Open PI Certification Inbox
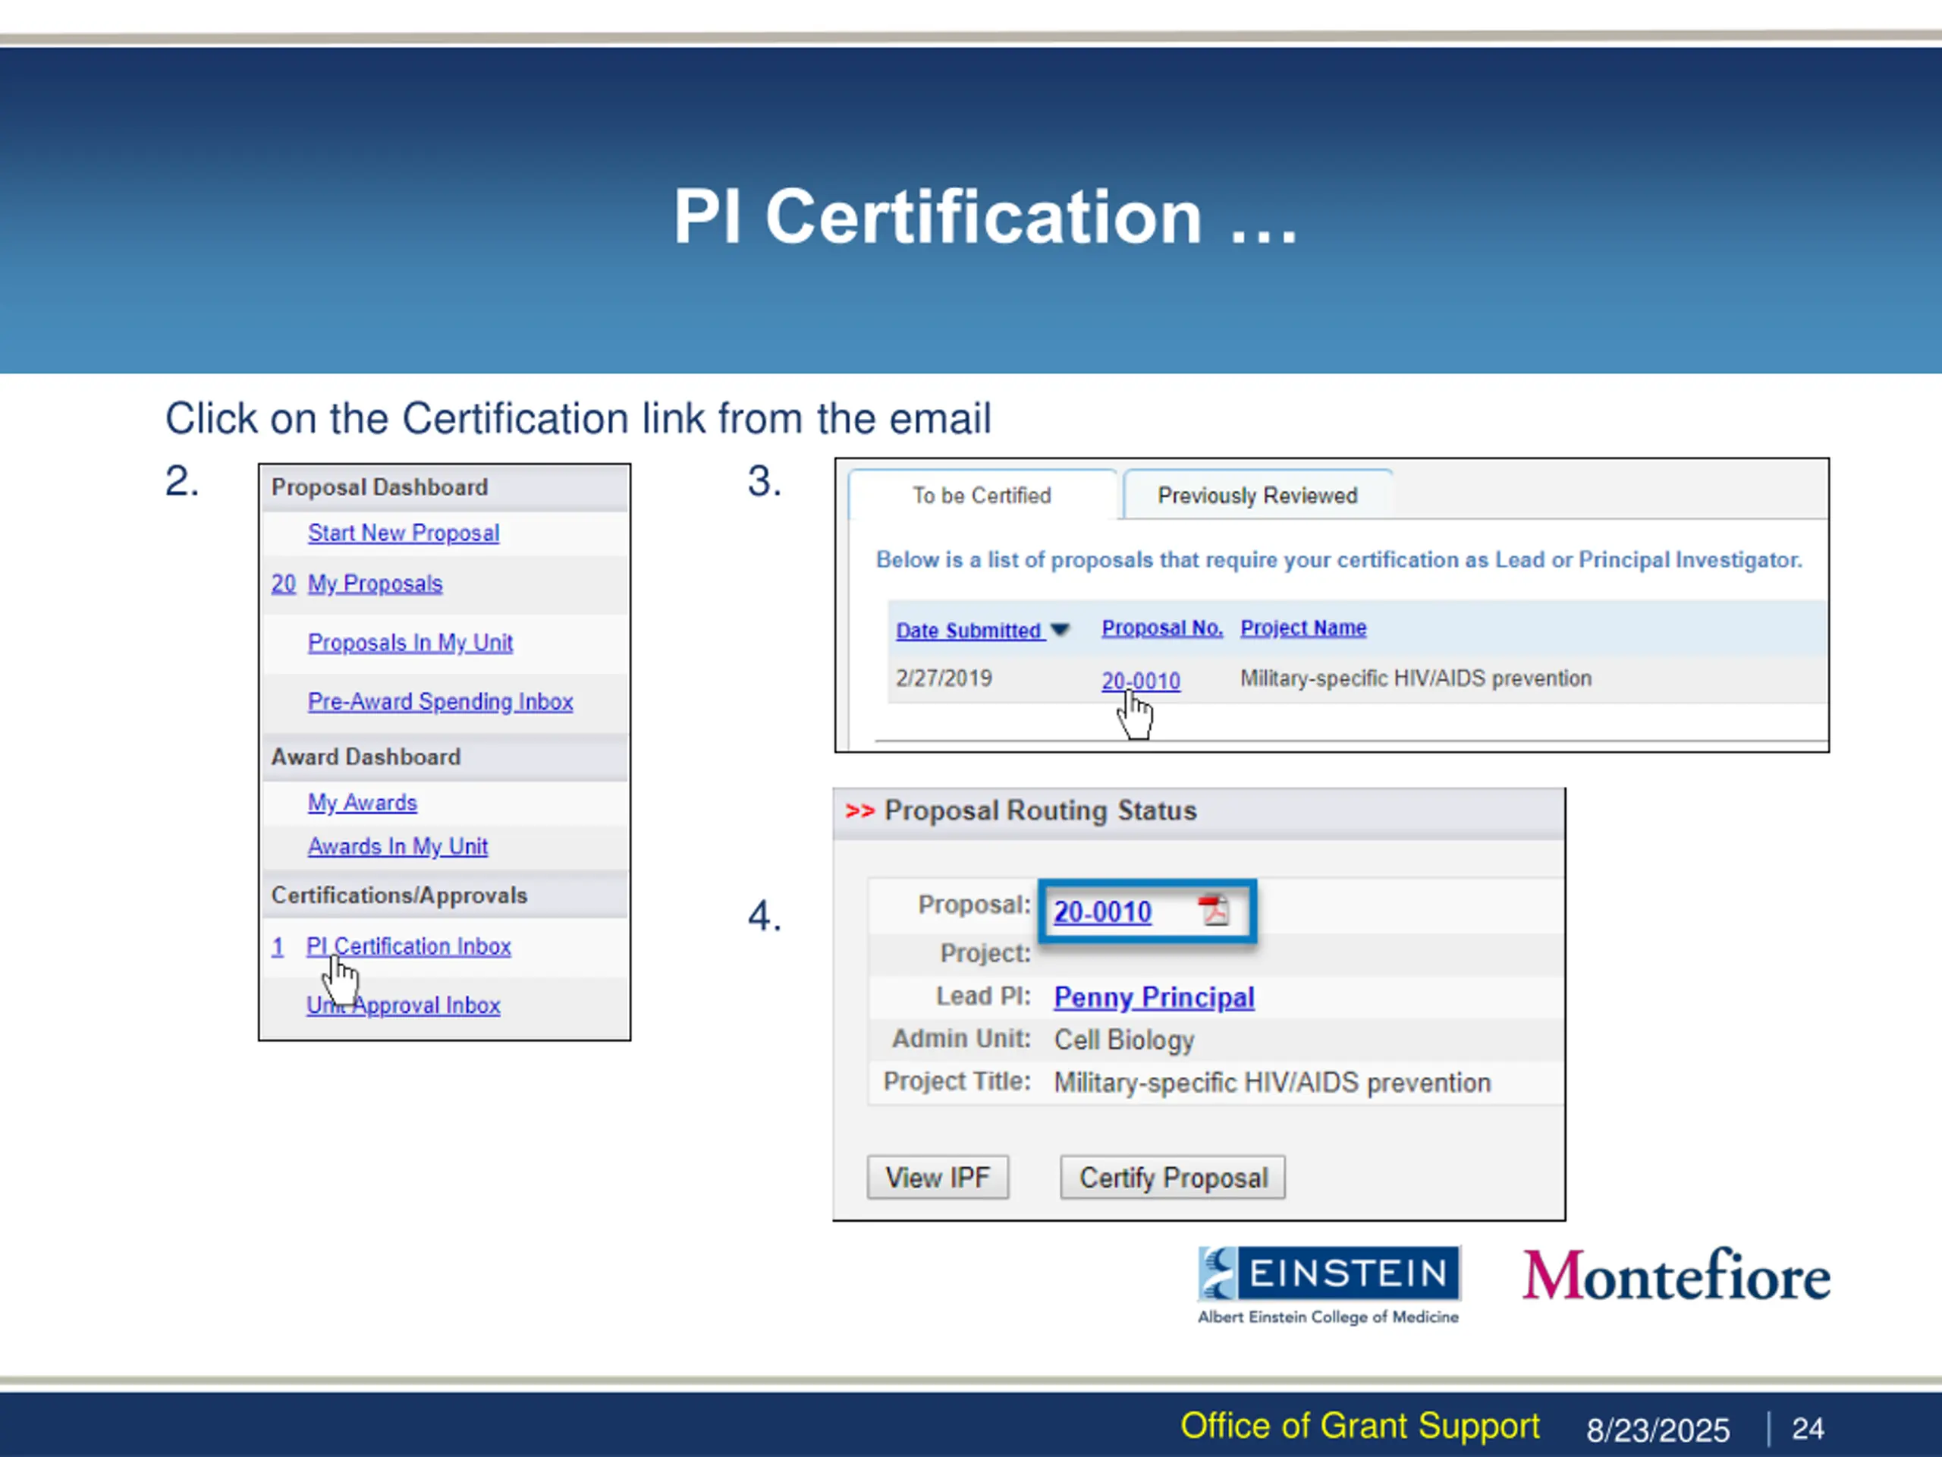 click(408, 947)
